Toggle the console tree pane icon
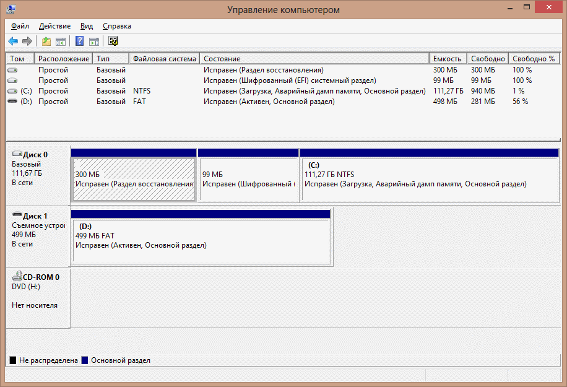 [61, 41]
